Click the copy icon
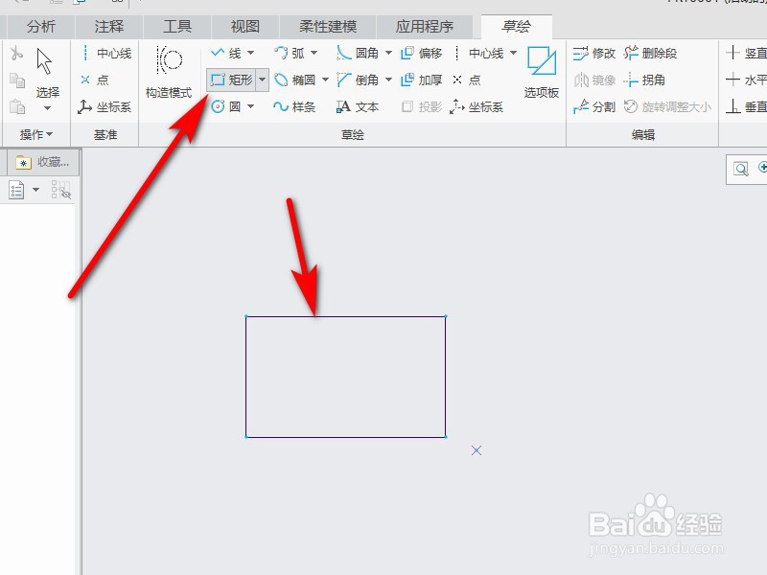This screenshot has height=575, width=767. (17, 80)
